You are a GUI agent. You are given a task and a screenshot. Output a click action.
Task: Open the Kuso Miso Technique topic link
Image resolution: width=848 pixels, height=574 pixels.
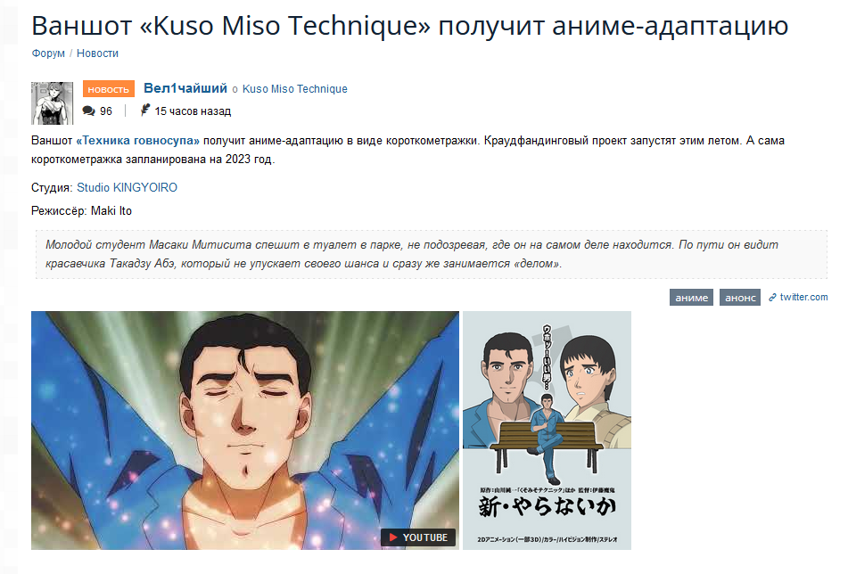[x=295, y=88]
